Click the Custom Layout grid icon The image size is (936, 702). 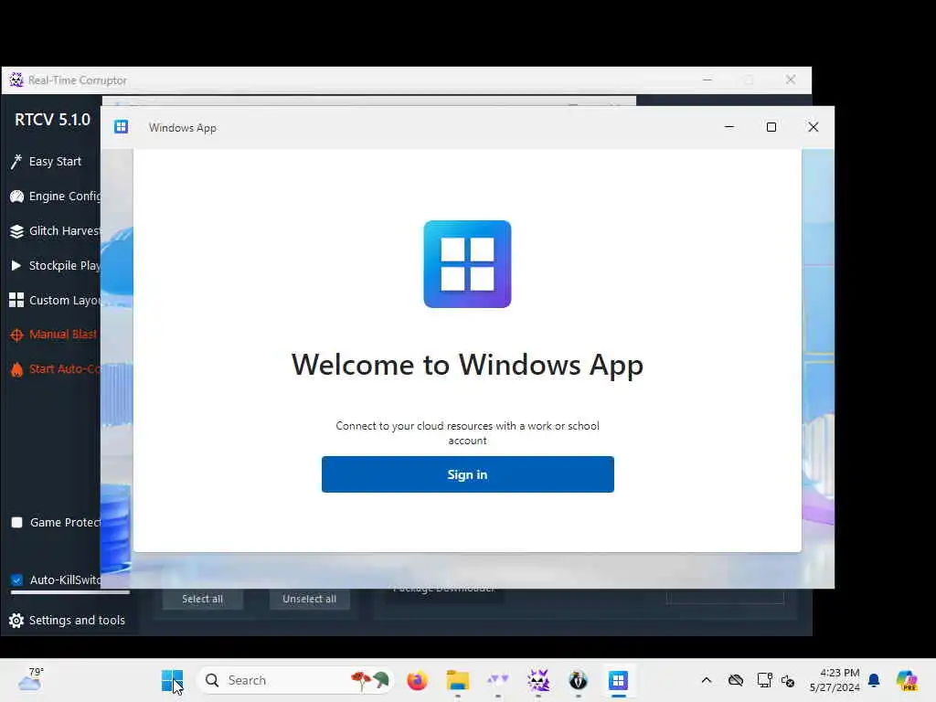point(16,300)
